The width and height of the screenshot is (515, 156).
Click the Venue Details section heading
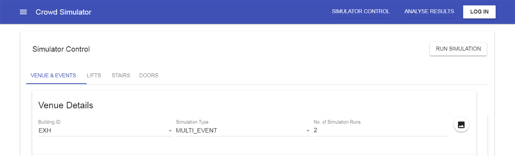point(66,105)
